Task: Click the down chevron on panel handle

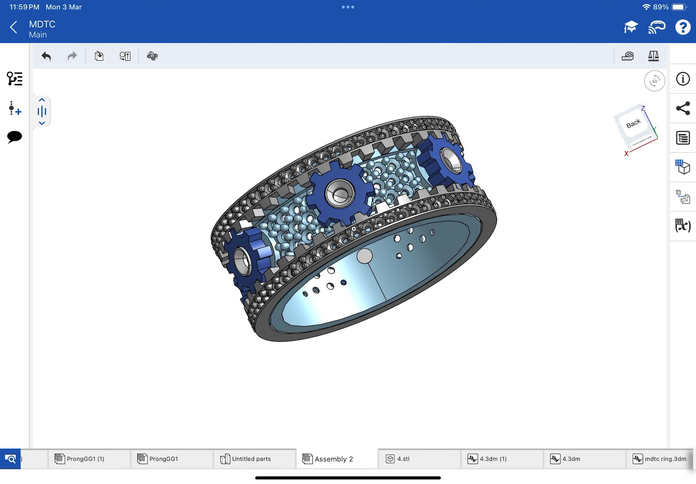Action: click(x=42, y=123)
